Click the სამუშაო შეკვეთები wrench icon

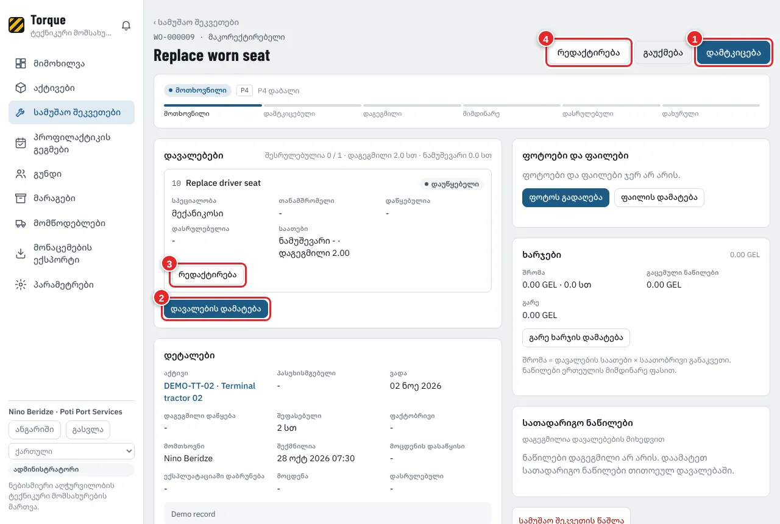point(21,113)
